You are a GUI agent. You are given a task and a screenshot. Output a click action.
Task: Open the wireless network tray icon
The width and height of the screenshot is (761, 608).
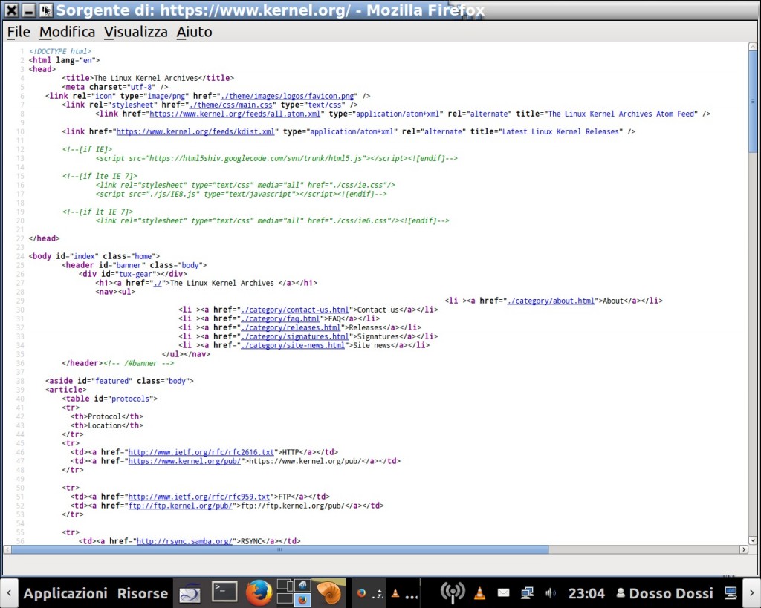tap(453, 593)
